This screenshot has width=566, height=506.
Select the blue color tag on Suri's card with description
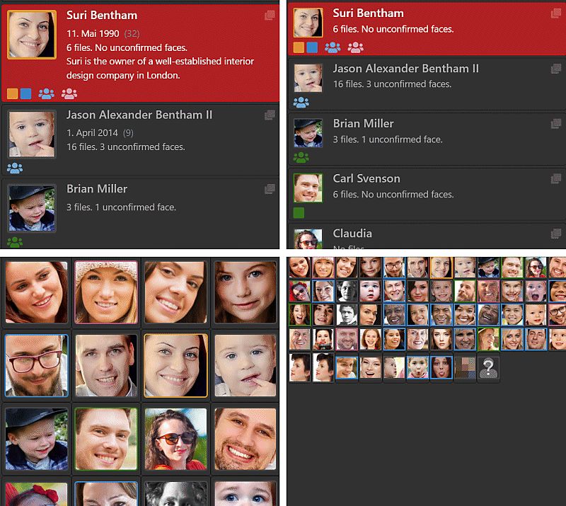pos(25,93)
